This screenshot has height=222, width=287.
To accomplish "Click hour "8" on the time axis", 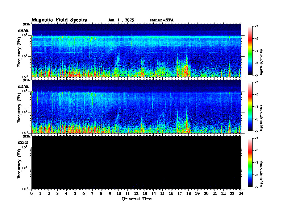I will 101,194.
